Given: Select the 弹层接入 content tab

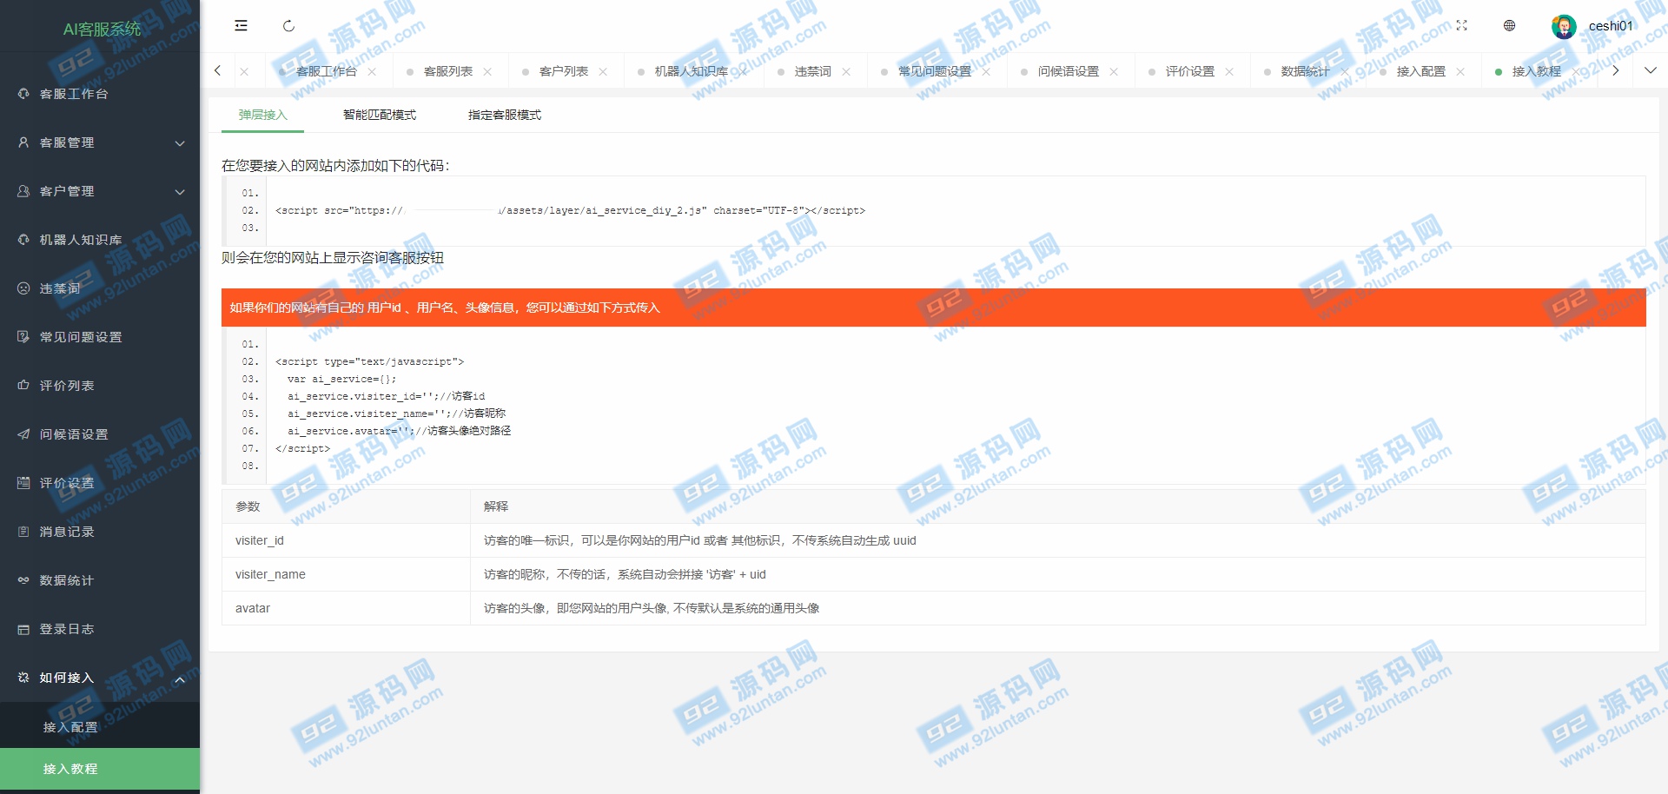Looking at the screenshot, I should tap(262, 115).
